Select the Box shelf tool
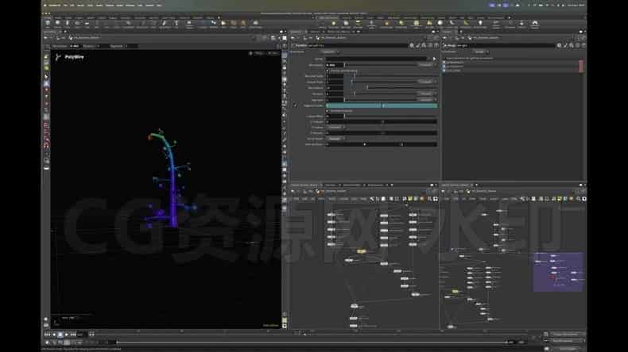Image resolution: width=628 pixels, height=352 pixels. point(48,23)
